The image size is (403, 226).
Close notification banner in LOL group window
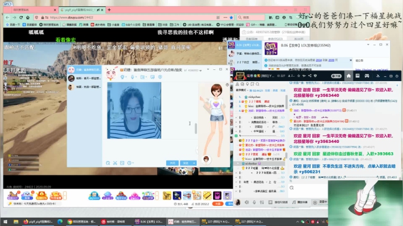click(351, 60)
